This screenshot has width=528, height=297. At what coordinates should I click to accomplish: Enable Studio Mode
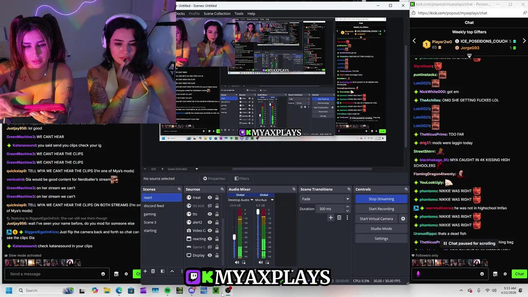pyautogui.click(x=381, y=229)
